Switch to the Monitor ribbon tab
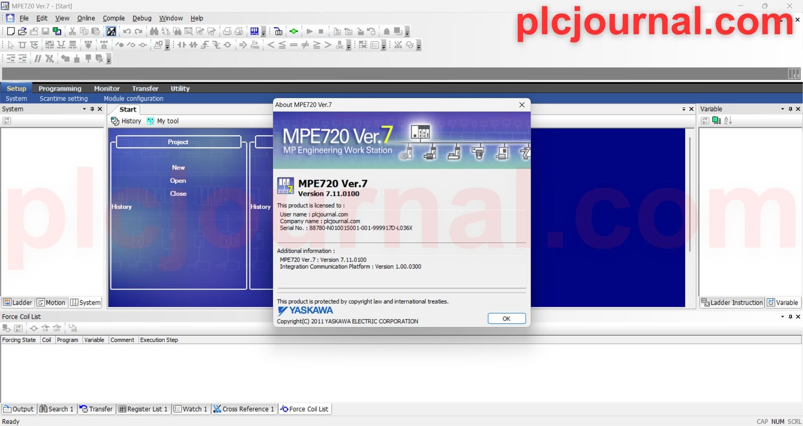Viewport: 803px width, 426px height. pos(107,88)
